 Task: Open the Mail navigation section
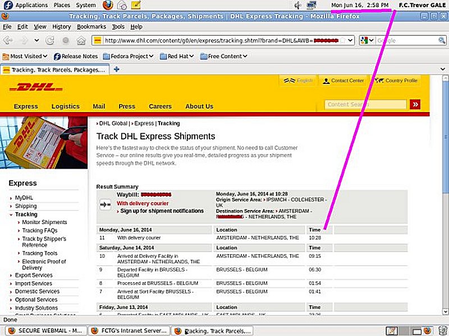(99, 106)
